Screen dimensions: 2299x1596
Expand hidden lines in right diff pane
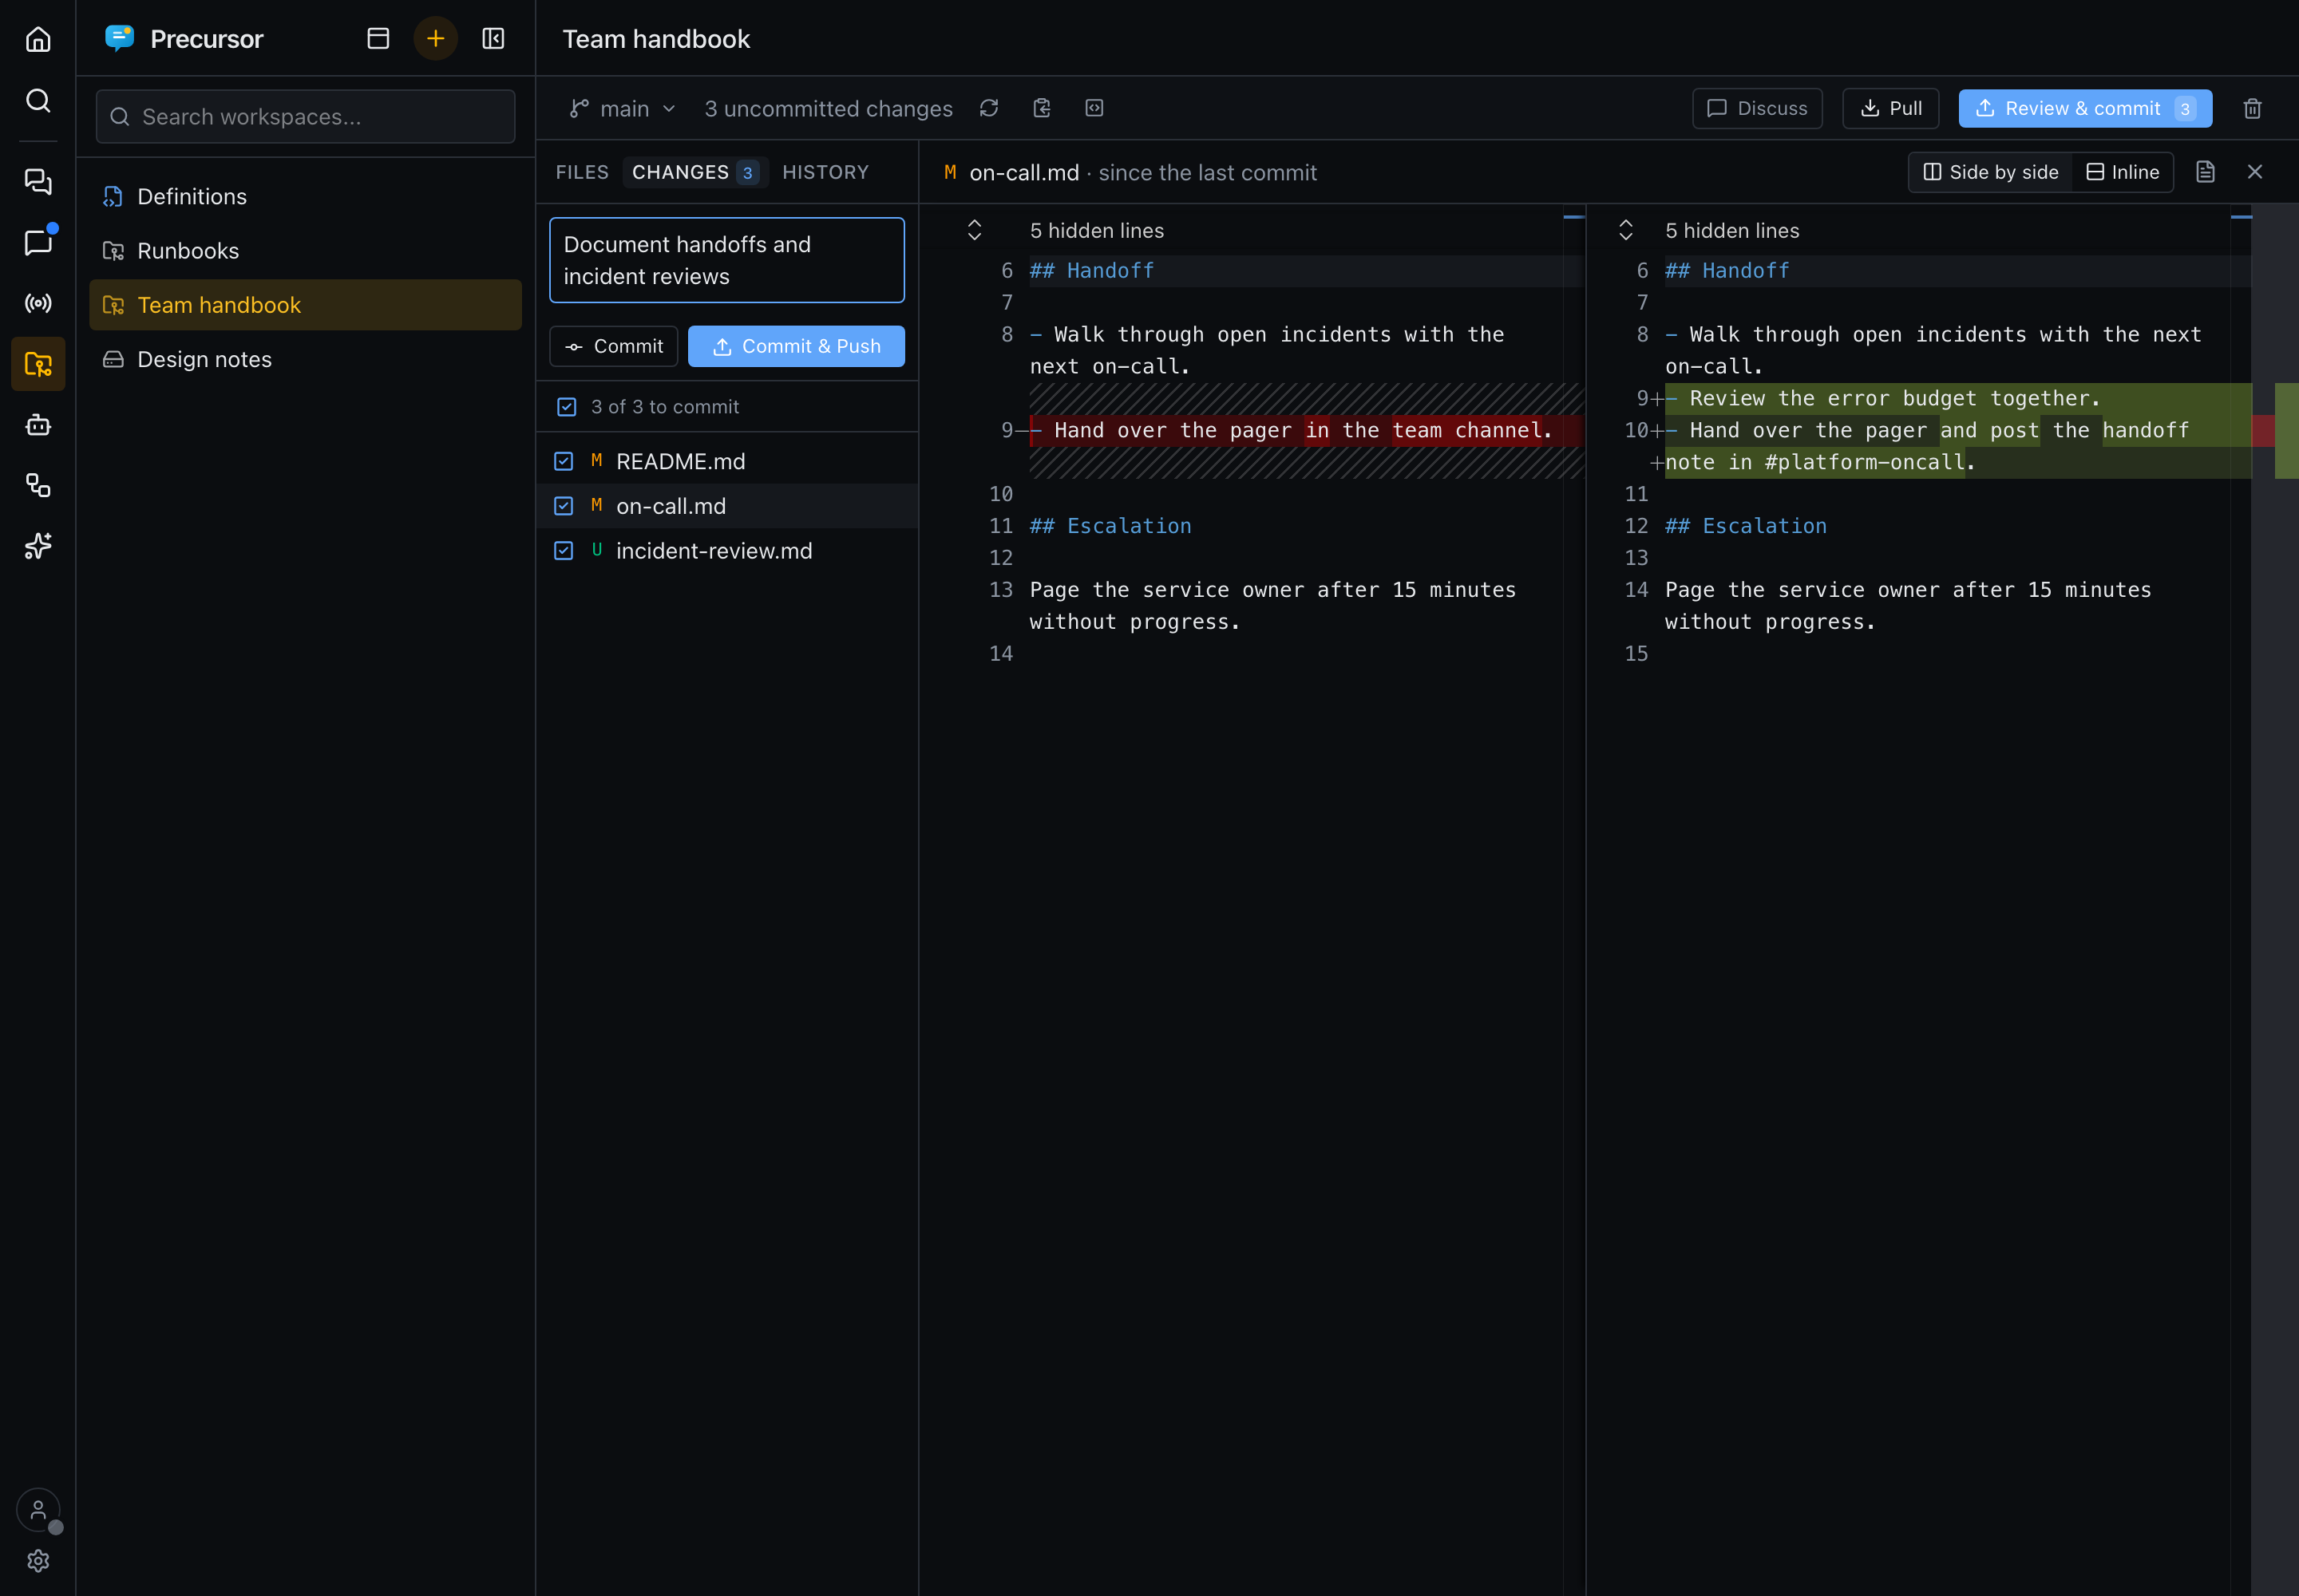pos(1626,230)
